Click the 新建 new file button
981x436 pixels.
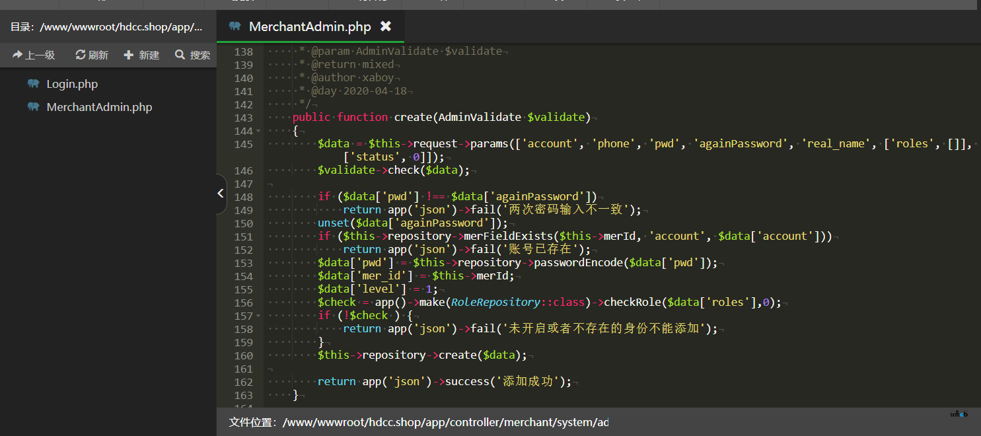[142, 55]
